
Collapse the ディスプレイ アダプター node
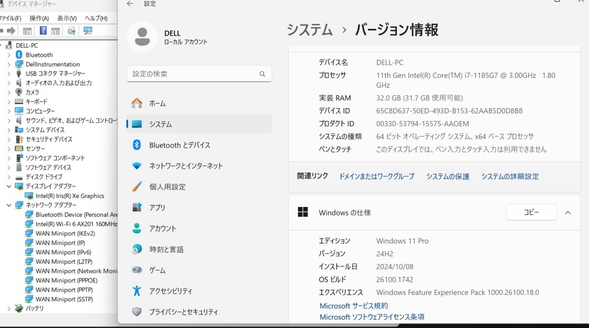(9, 186)
